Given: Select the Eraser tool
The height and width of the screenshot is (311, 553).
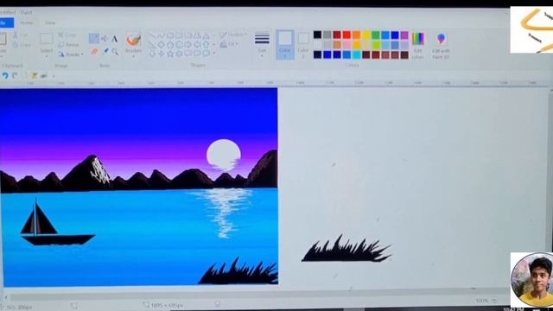Looking at the screenshot, I should [x=94, y=52].
